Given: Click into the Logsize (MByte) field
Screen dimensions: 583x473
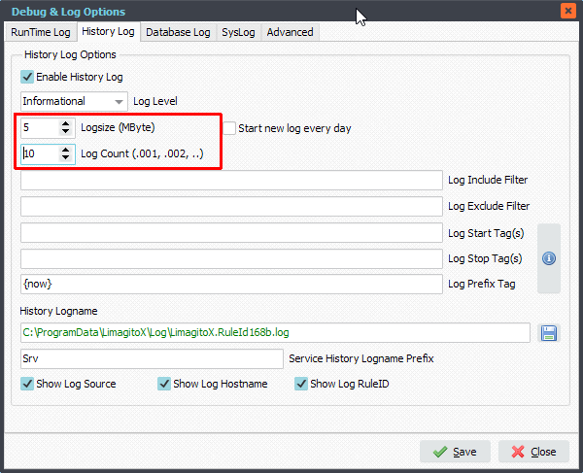Looking at the screenshot, I should 40,128.
